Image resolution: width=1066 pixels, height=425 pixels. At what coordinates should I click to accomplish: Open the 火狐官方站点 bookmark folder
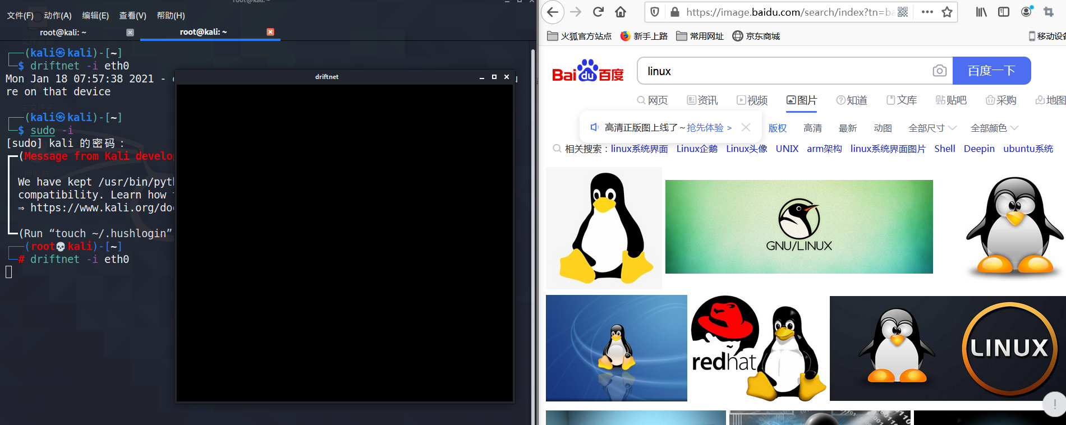click(580, 36)
